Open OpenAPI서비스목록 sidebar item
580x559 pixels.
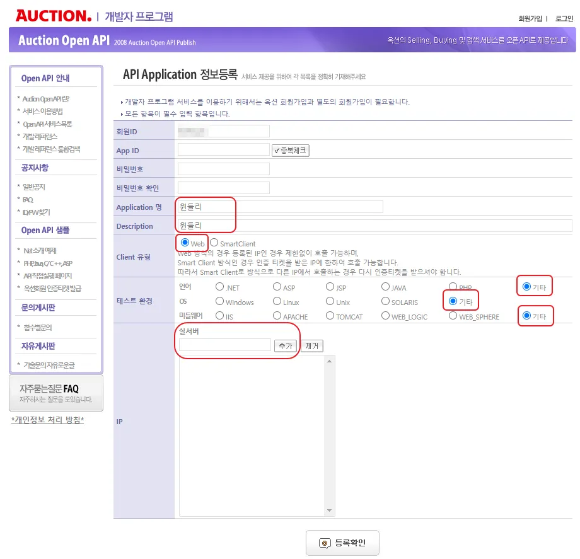click(x=47, y=124)
